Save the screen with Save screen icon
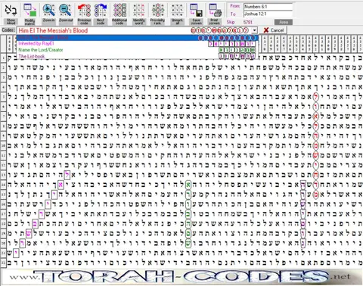The width and height of the screenshot is (363, 286). click(x=196, y=14)
